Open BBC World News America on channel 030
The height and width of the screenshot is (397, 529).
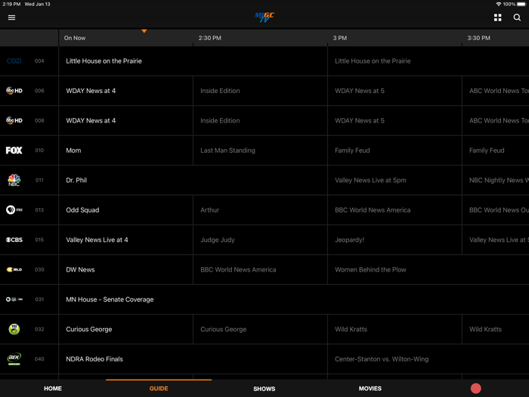pyautogui.click(x=260, y=269)
